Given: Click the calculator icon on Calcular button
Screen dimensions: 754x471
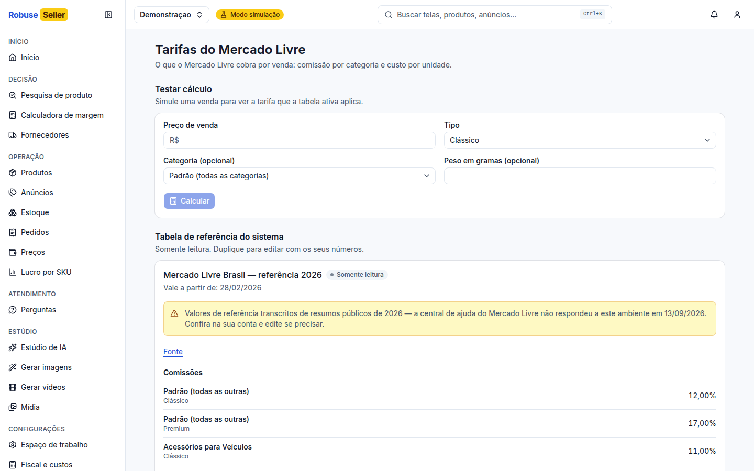Looking at the screenshot, I should coord(173,201).
